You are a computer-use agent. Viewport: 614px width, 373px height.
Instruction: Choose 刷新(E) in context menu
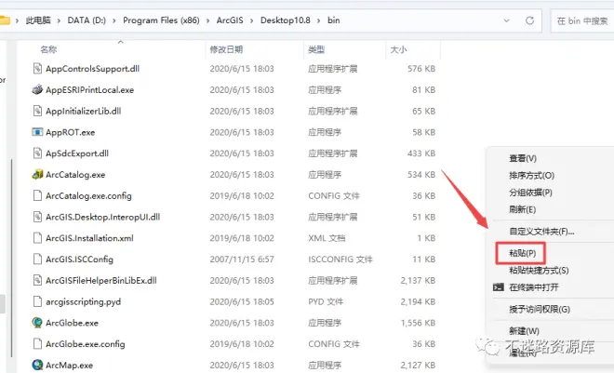click(523, 209)
